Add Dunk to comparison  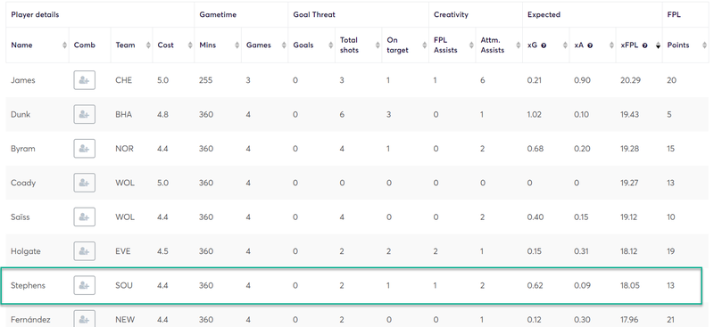tap(84, 115)
